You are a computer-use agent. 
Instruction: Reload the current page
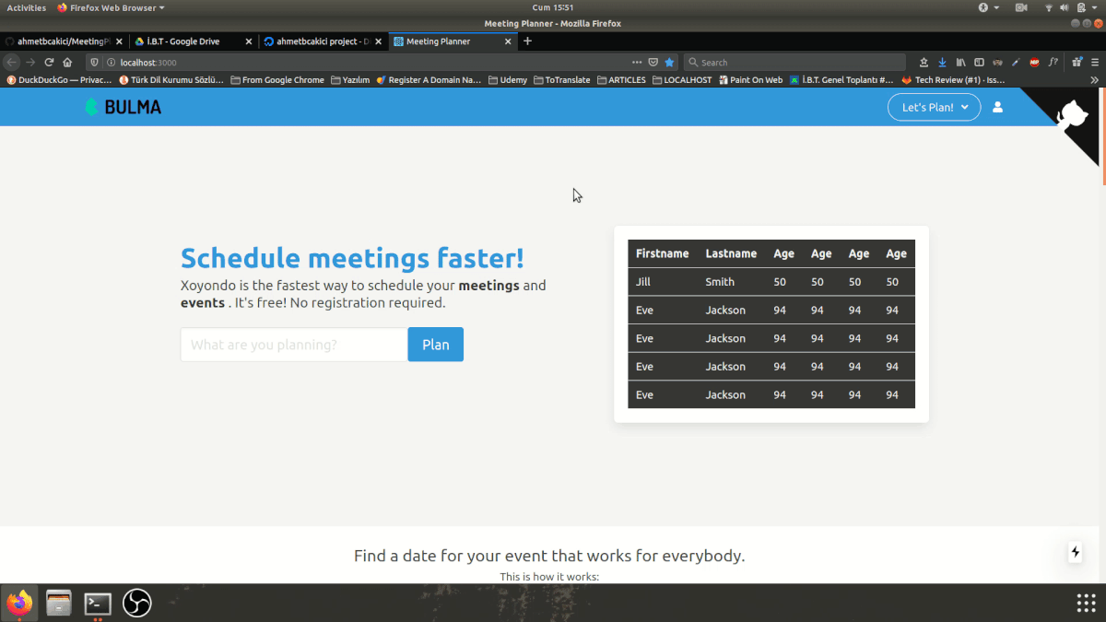click(x=49, y=62)
